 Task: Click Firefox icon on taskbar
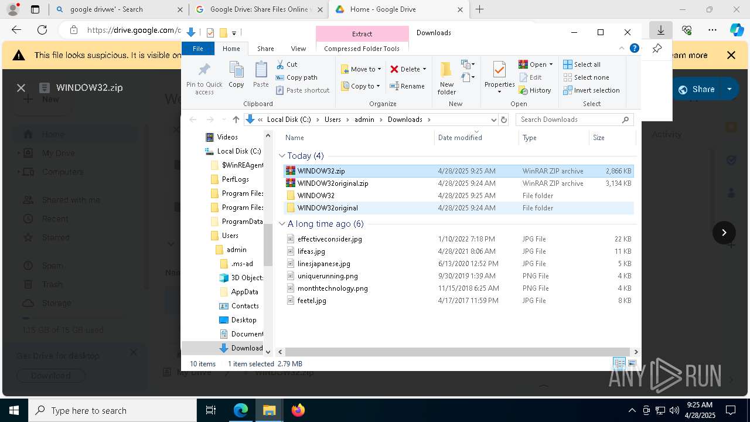click(x=298, y=410)
